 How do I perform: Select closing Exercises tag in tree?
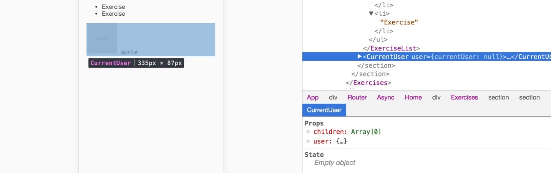coord(368,83)
